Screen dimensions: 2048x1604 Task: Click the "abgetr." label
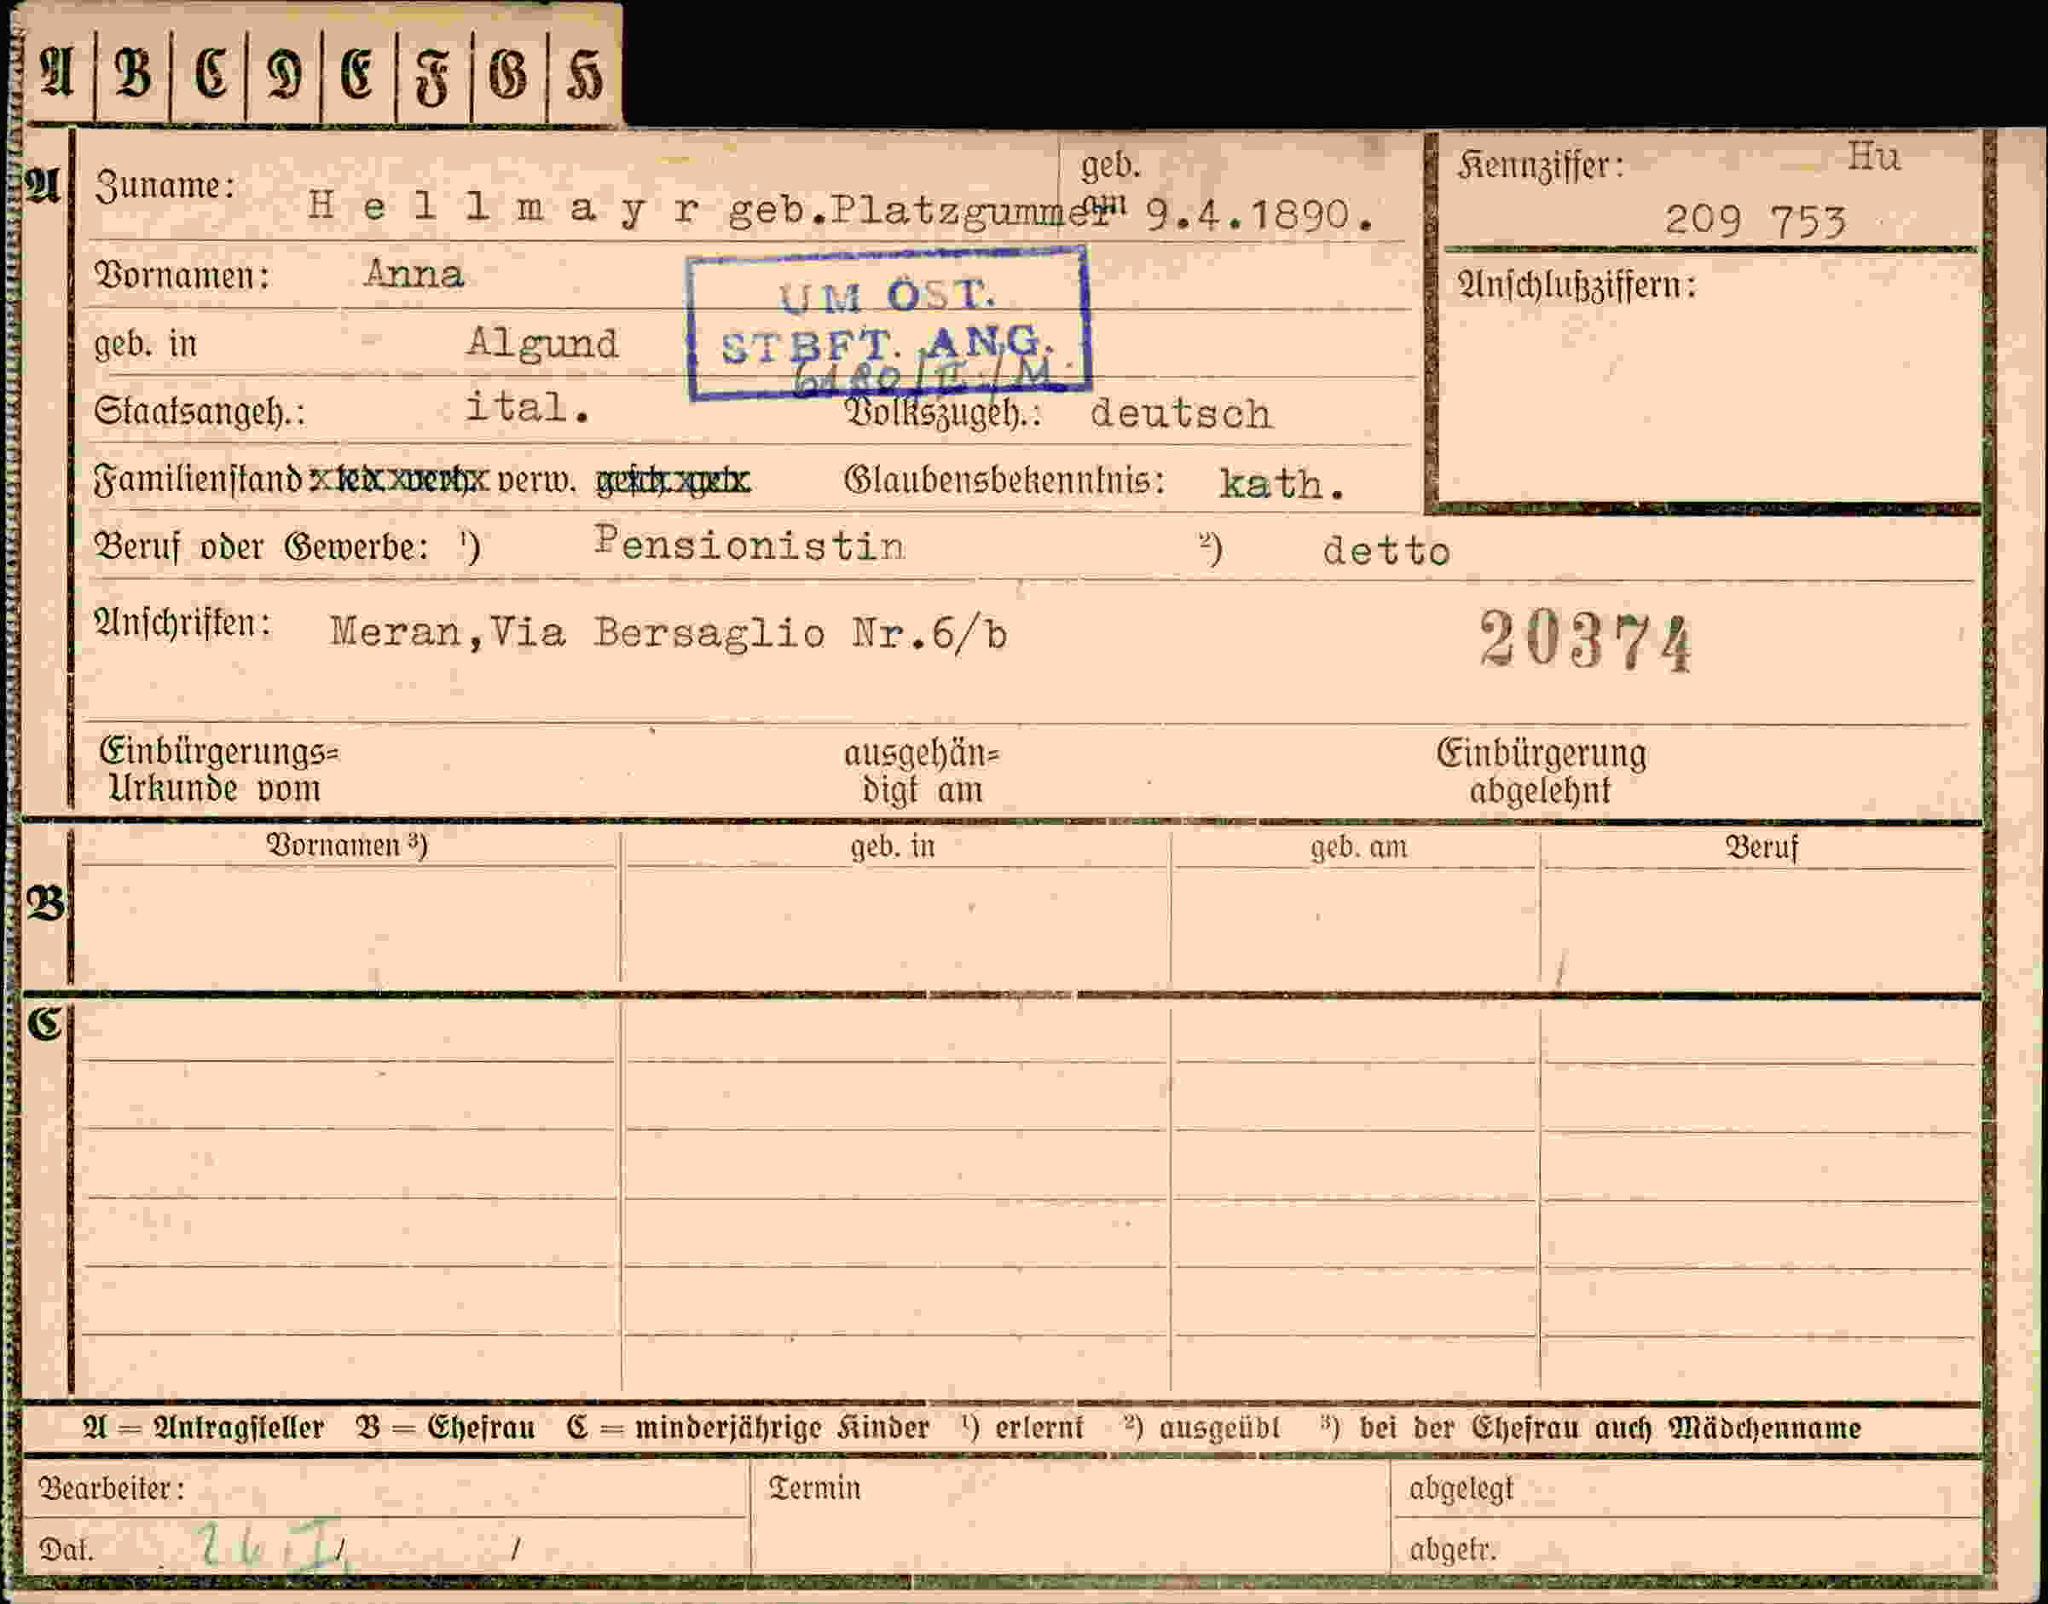coord(1452,1549)
